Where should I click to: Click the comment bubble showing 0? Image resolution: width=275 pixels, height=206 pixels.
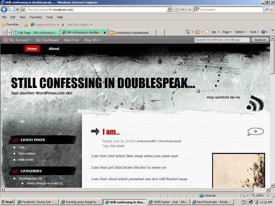coord(255,131)
